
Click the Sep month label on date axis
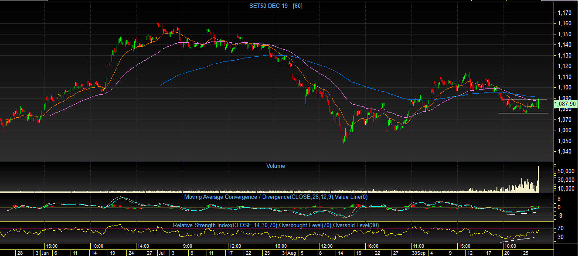(421, 253)
